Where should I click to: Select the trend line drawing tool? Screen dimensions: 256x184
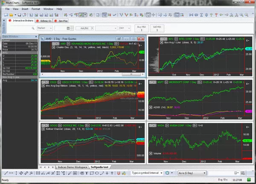click(x=6, y=173)
